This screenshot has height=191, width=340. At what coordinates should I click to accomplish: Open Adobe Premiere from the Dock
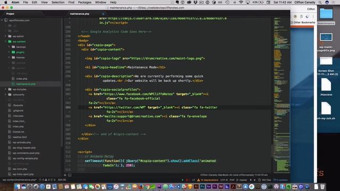click(215, 187)
